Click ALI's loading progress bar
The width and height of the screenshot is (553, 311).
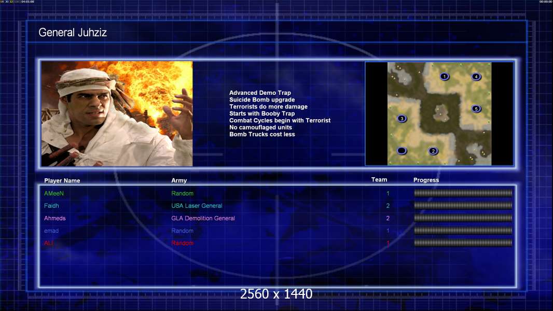coord(463,243)
